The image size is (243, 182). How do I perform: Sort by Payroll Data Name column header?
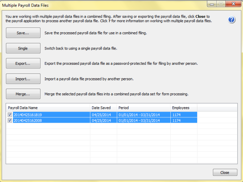(x=48, y=108)
